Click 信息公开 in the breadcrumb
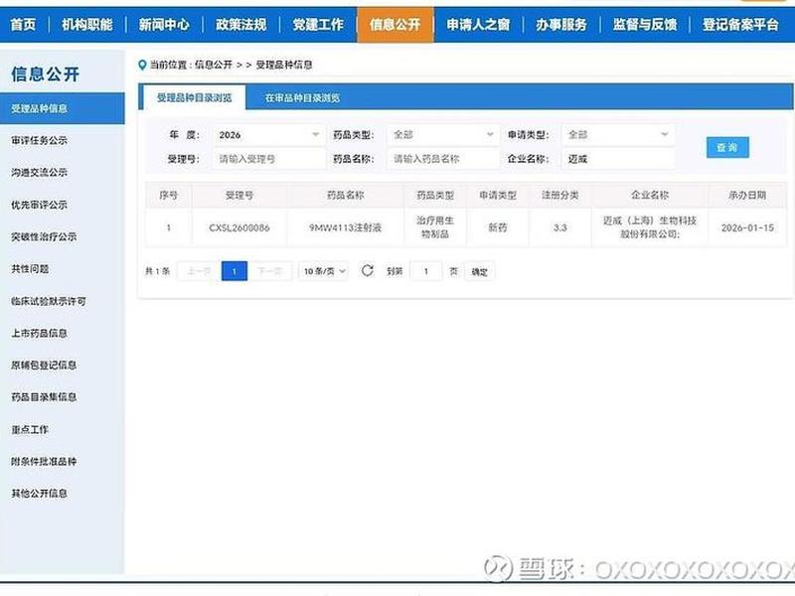The image size is (795, 596). 214,65
